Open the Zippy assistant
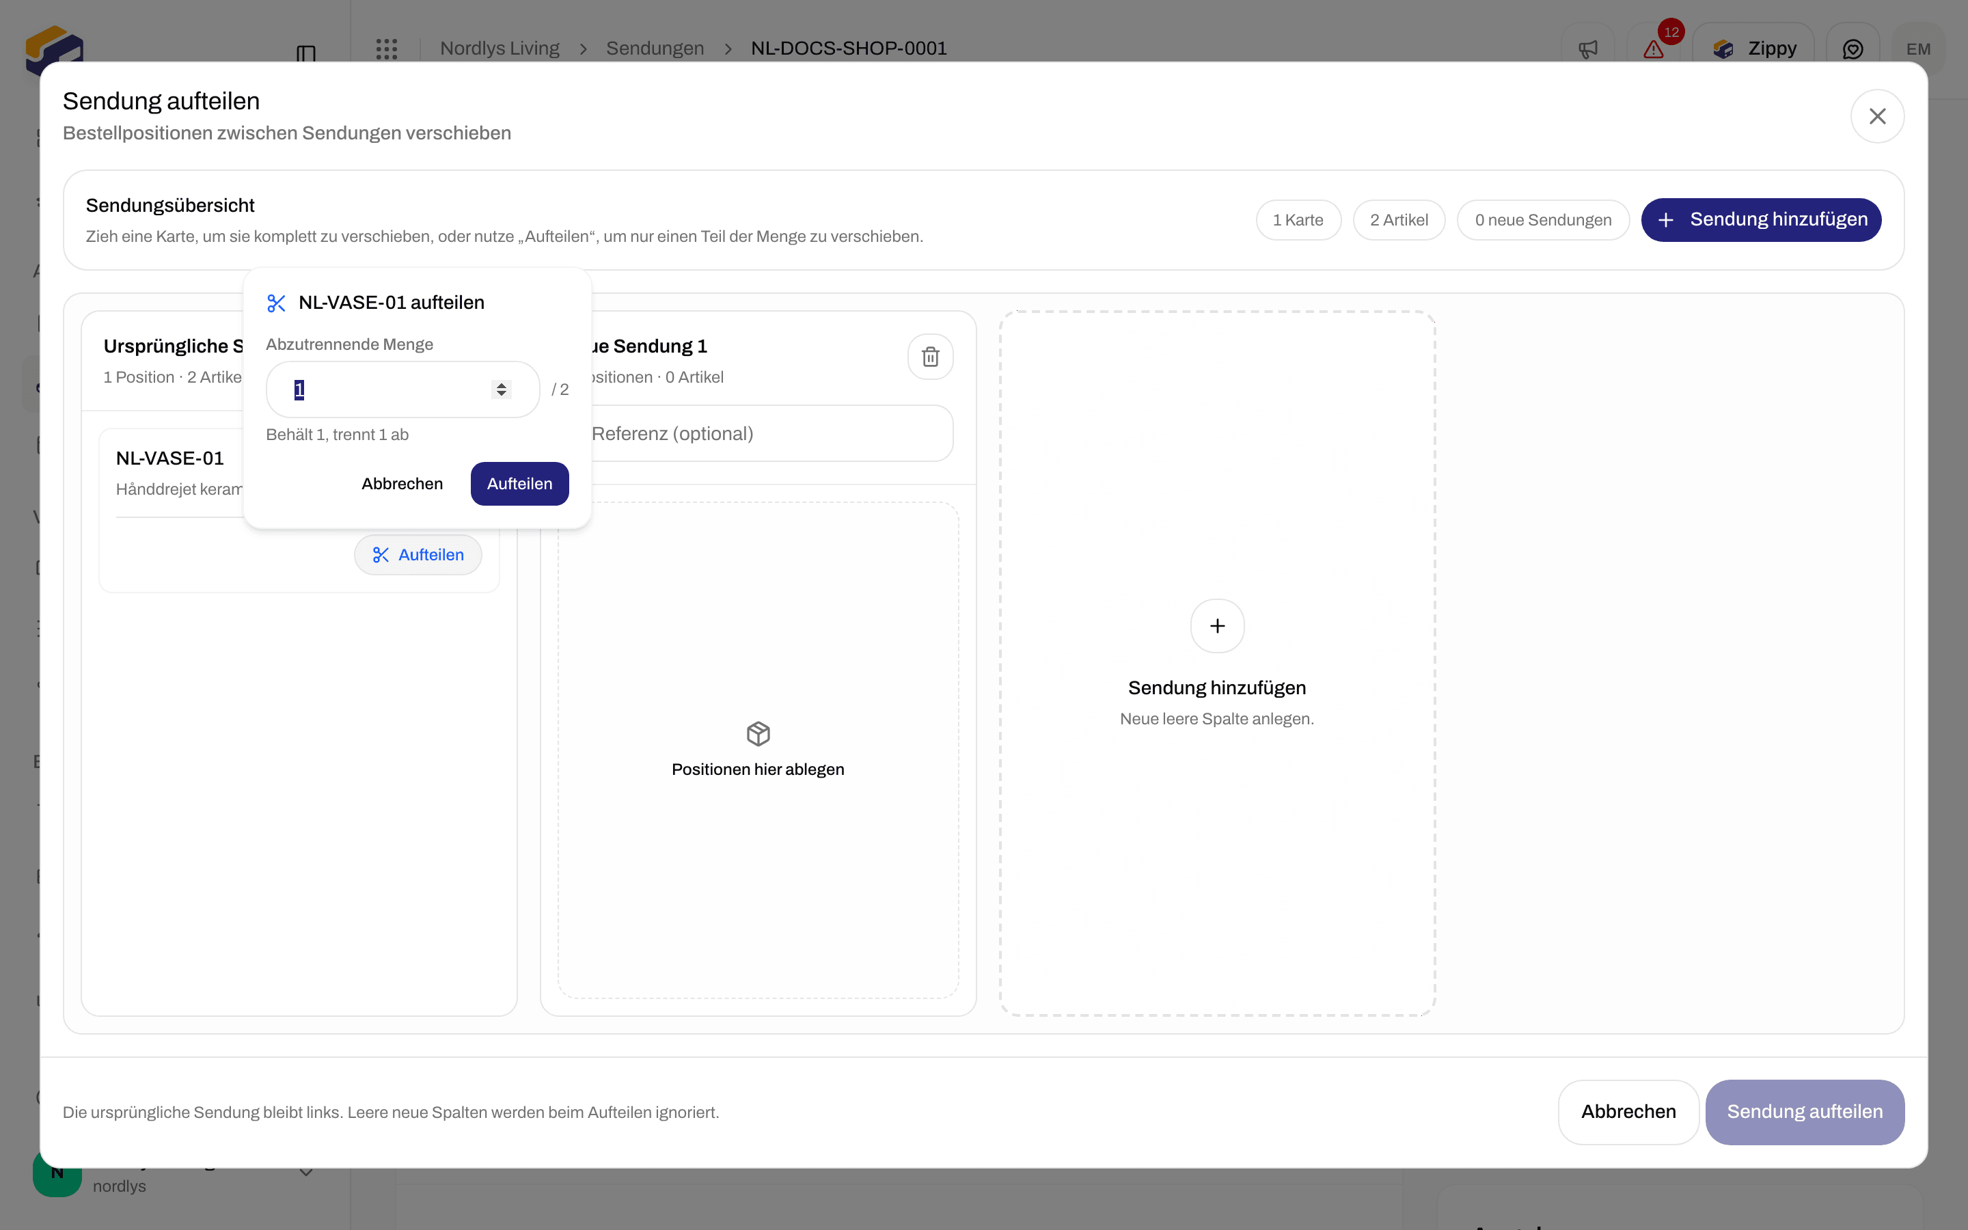Screen dimensions: 1968x1230 pyautogui.click(x=1754, y=49)
